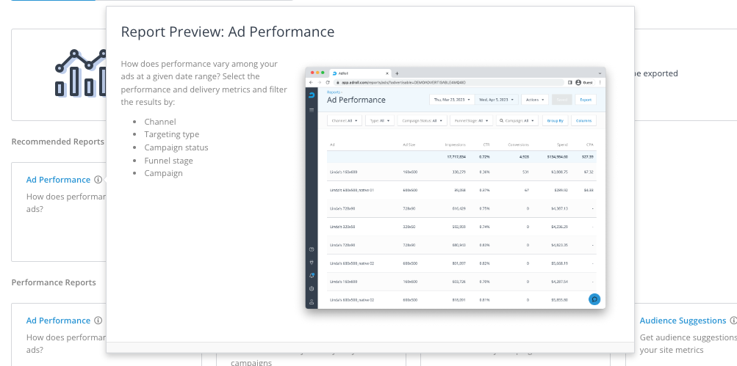Click the blue chat bubble icon in preview
This screenshot has height=366, width=737.
[x=594, y=299]
